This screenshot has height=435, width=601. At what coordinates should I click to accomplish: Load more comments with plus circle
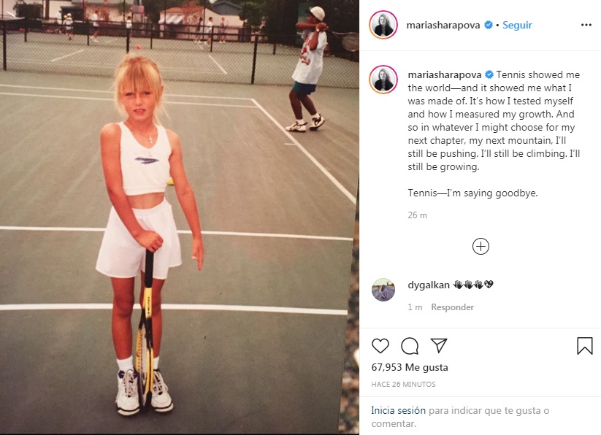click(x=481, y=246)
